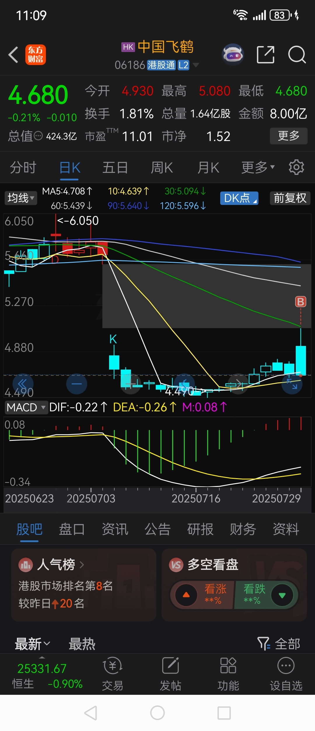The height and width of the screenshot is (731, 315).
Task: Tap Android back navigation triangle
Action: point(91,713)
